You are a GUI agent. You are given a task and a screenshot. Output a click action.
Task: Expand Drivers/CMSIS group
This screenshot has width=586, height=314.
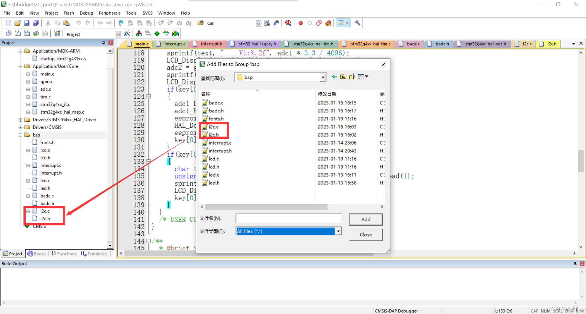[20, 127]
